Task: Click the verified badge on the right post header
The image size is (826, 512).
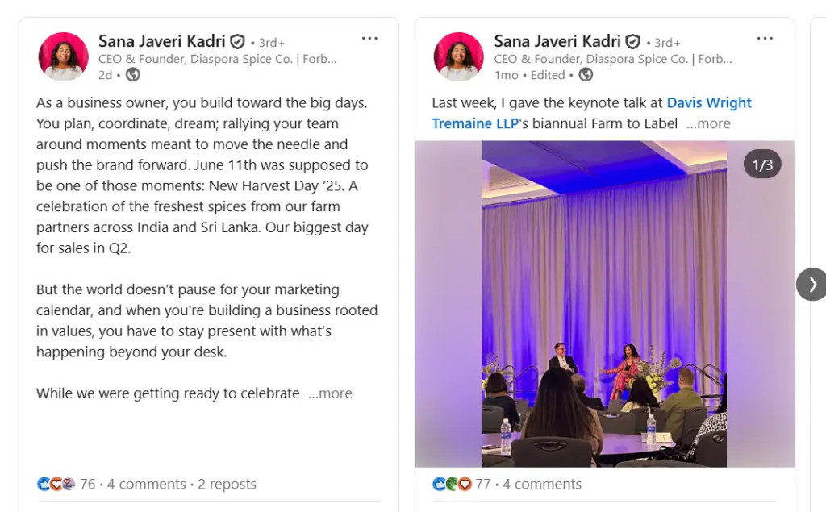Action: (x=632, y=41)
